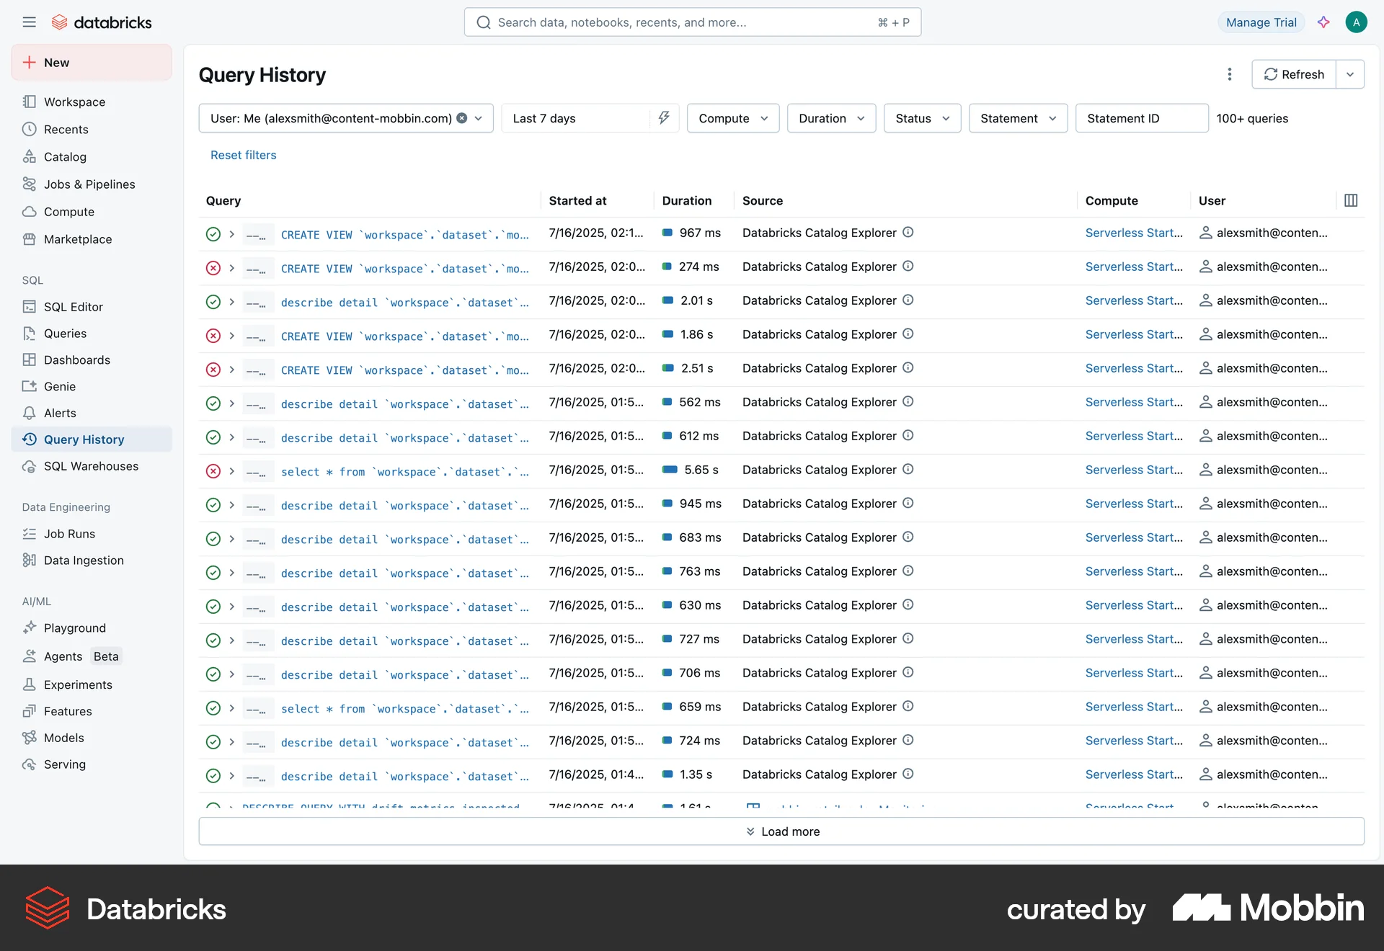Click the column options icon in table header
This screenshot has width=1384, height=951.
[x=1351, y=200]
